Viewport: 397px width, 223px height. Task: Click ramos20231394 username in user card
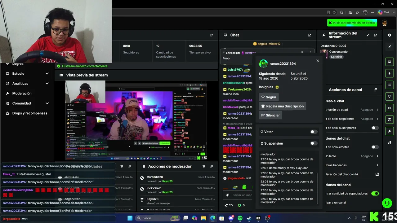click(x=283, y=64)
